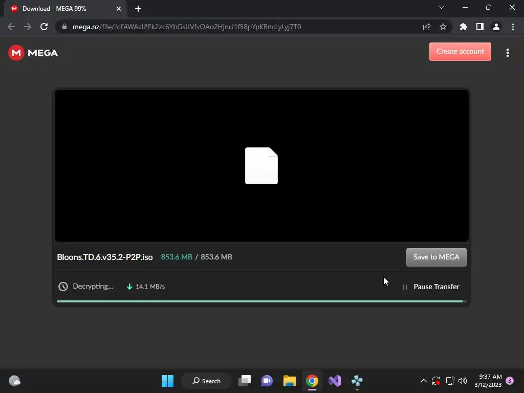Open Visual Studio from the taskbar

coord(335,381)
